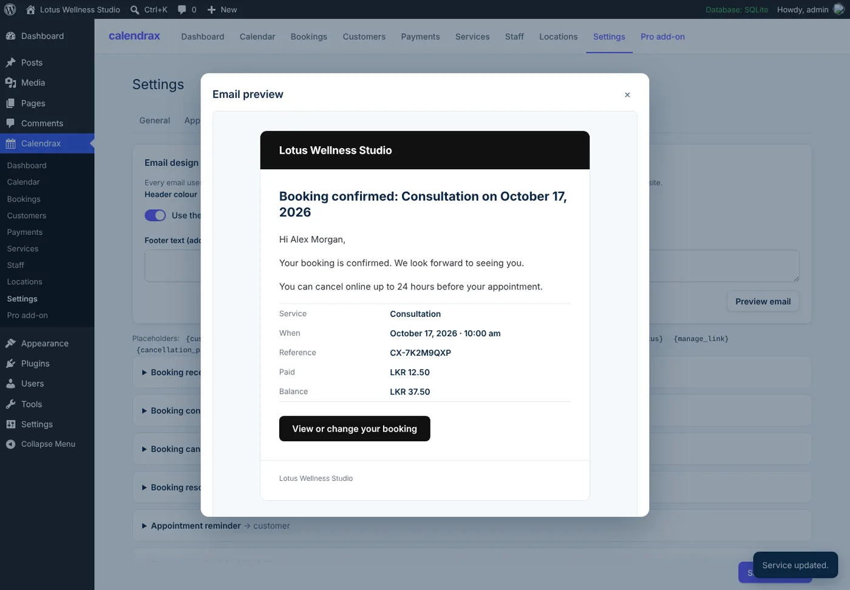Viewport: 850px width, 590px height.
Task: Click View or change your booking button
Action: (355, 429)
